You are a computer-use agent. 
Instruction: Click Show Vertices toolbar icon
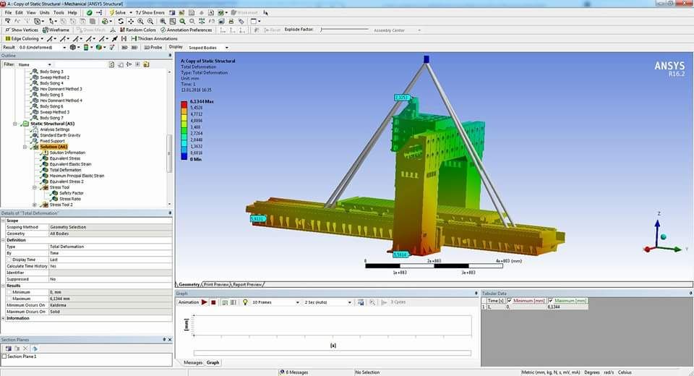point(23,30)
